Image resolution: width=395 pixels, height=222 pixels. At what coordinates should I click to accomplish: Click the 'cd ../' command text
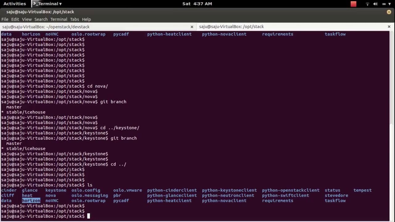pos(118,164)
